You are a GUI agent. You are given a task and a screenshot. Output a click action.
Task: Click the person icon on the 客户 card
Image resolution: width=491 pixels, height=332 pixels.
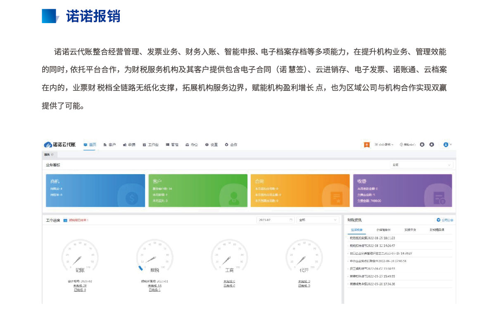point(234,198)
